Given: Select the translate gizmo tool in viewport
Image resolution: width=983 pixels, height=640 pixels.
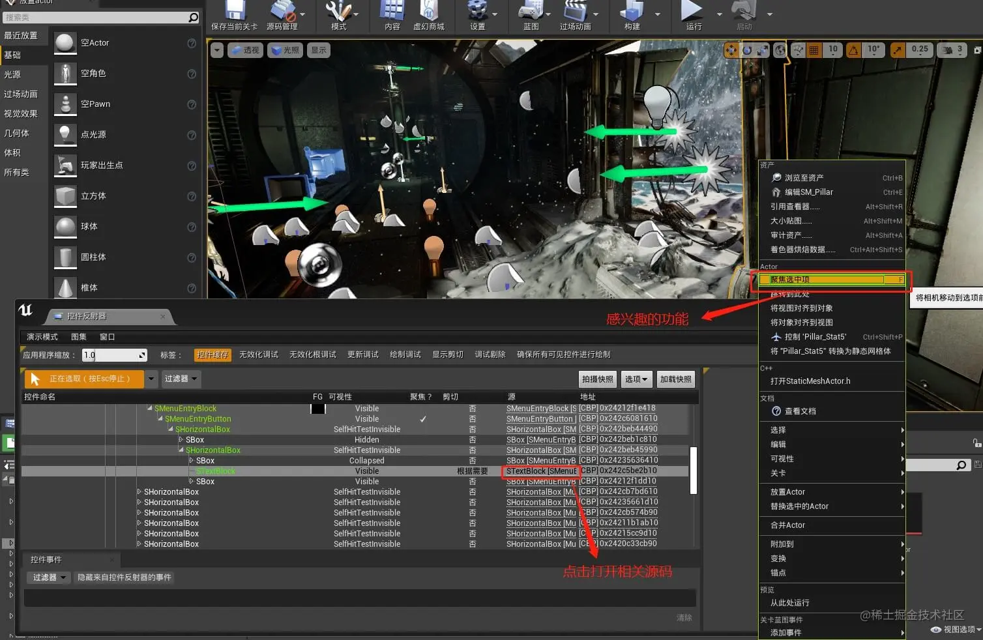Looking at the screenshot, I should 731,50.
